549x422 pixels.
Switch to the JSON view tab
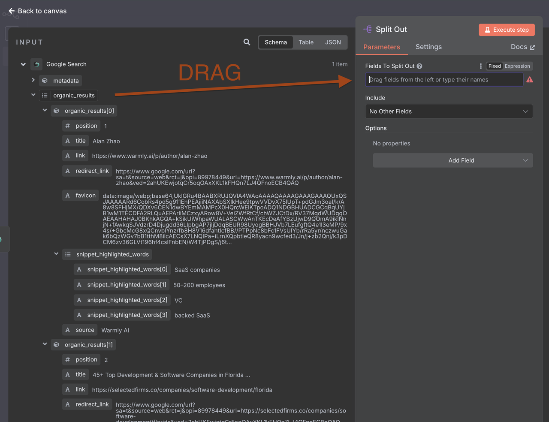333,42
